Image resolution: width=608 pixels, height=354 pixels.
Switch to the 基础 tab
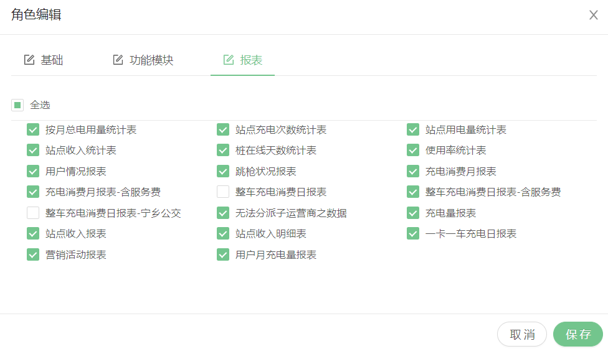coord(44,60)
